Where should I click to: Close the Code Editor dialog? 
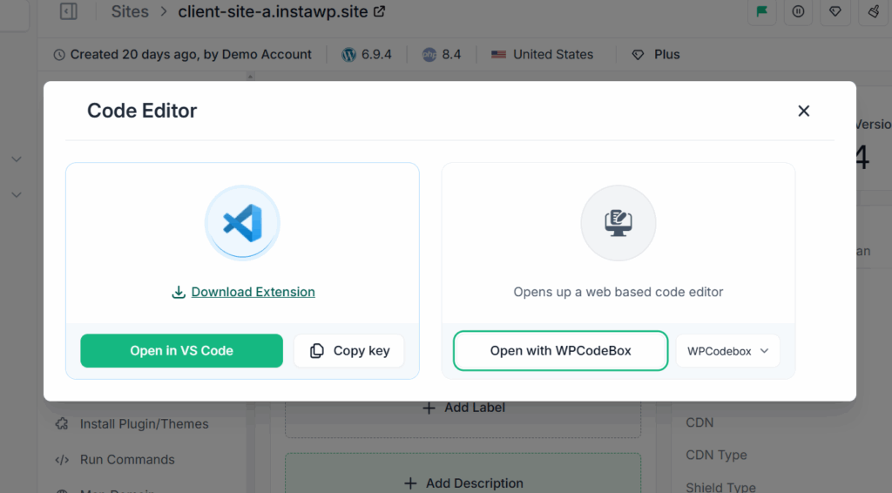click(x=803, y=111)
